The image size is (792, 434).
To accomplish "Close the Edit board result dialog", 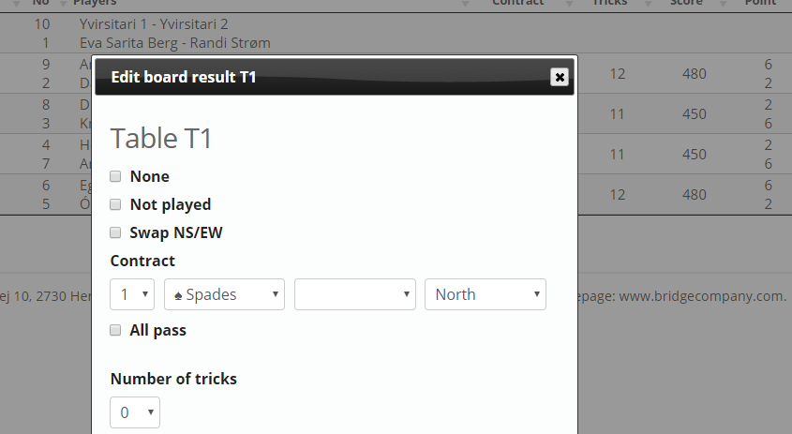I will click(560, 77).
